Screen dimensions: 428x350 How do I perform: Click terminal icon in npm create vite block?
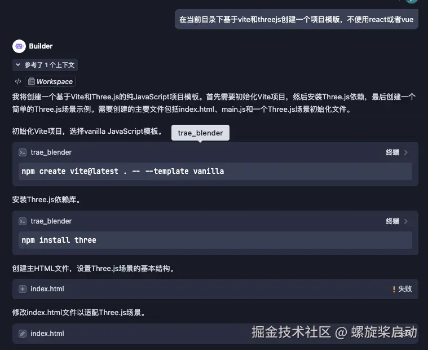pos(23,152)
